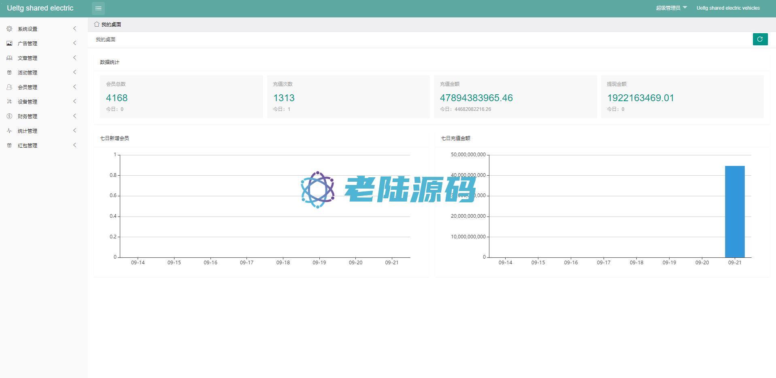Screen dimensions: 776x378
Task: Click the blue 09-21 recharge bar
Action: [734, 211]
